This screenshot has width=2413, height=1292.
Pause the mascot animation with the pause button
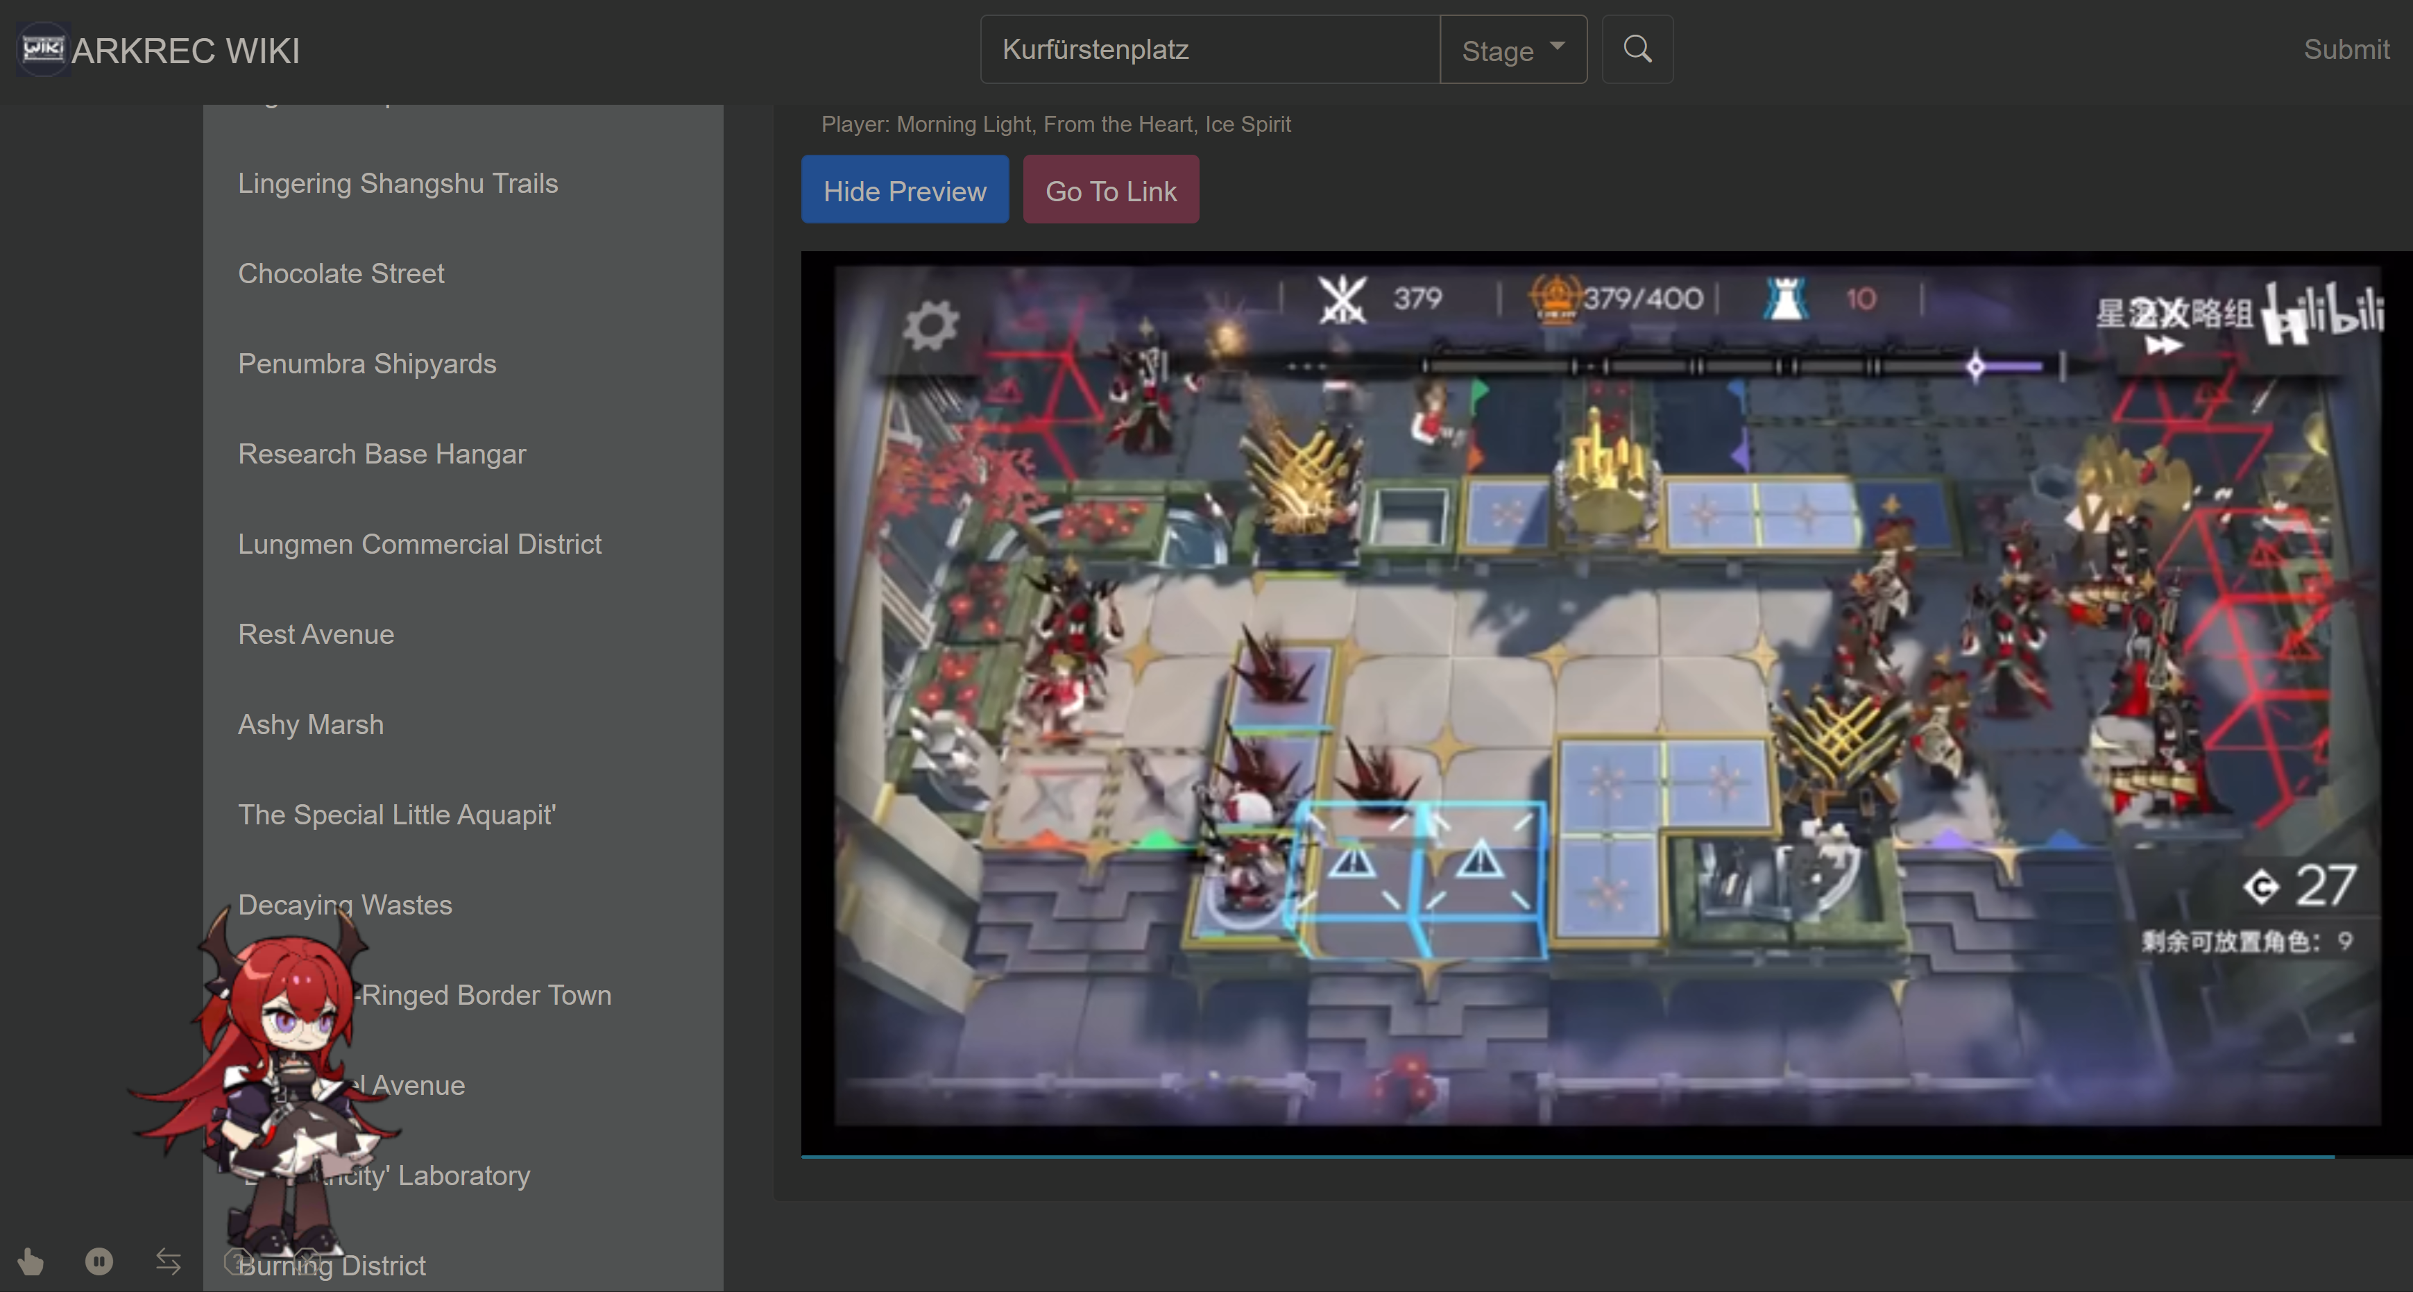tap(99, 1261)
